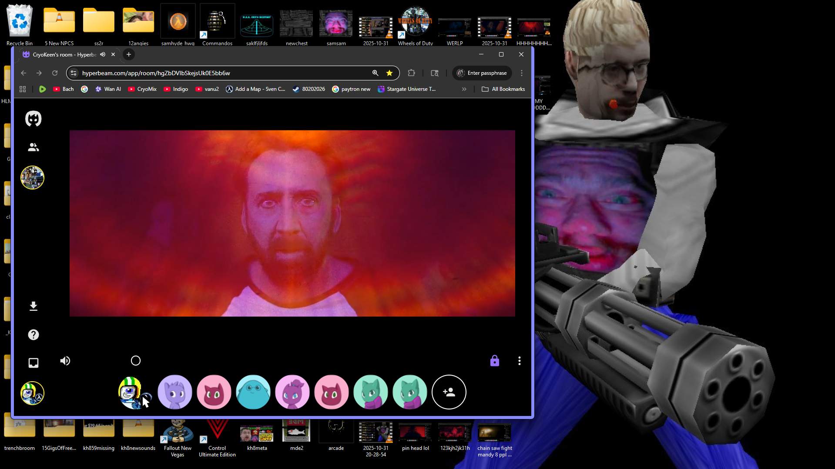Open the help question mark icon
The height and width of the screenshot is (469, 835).
tap(33, 335)
